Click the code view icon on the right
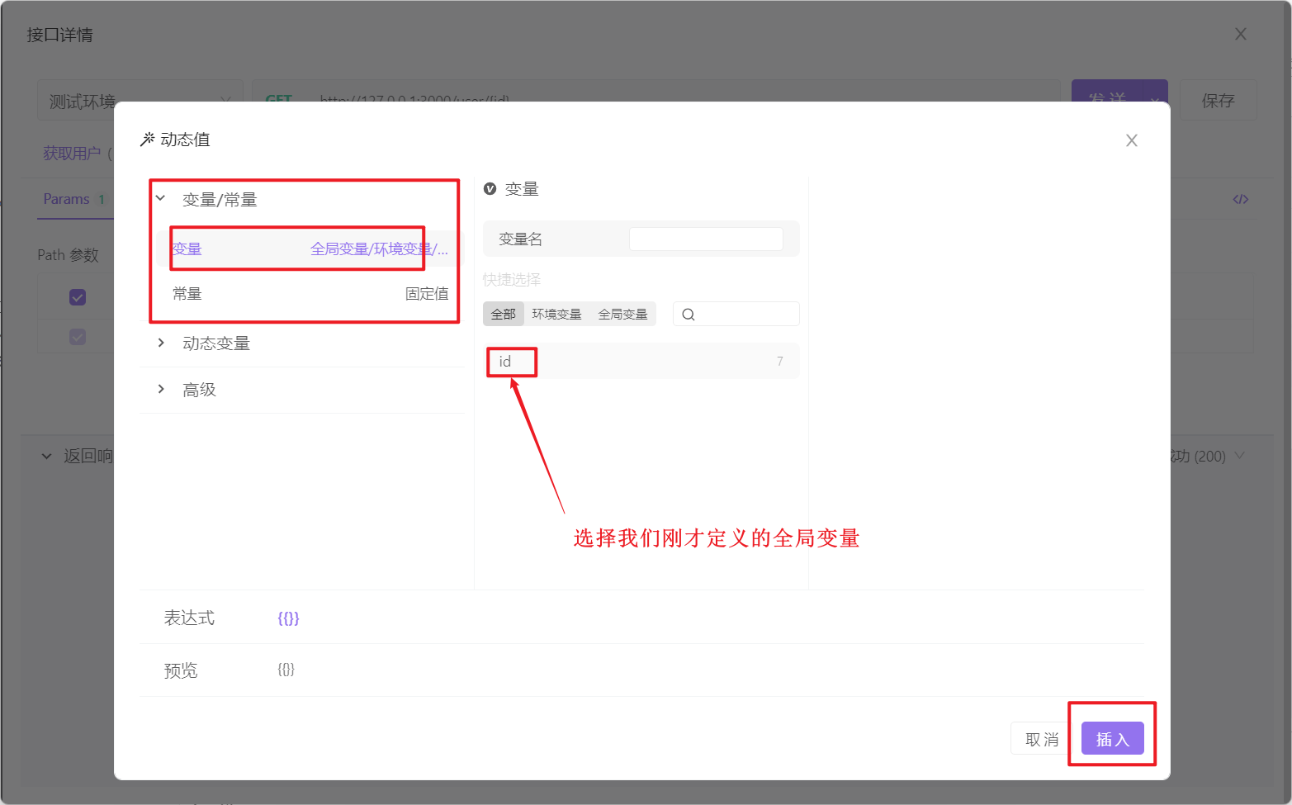 pos(1240,200)
